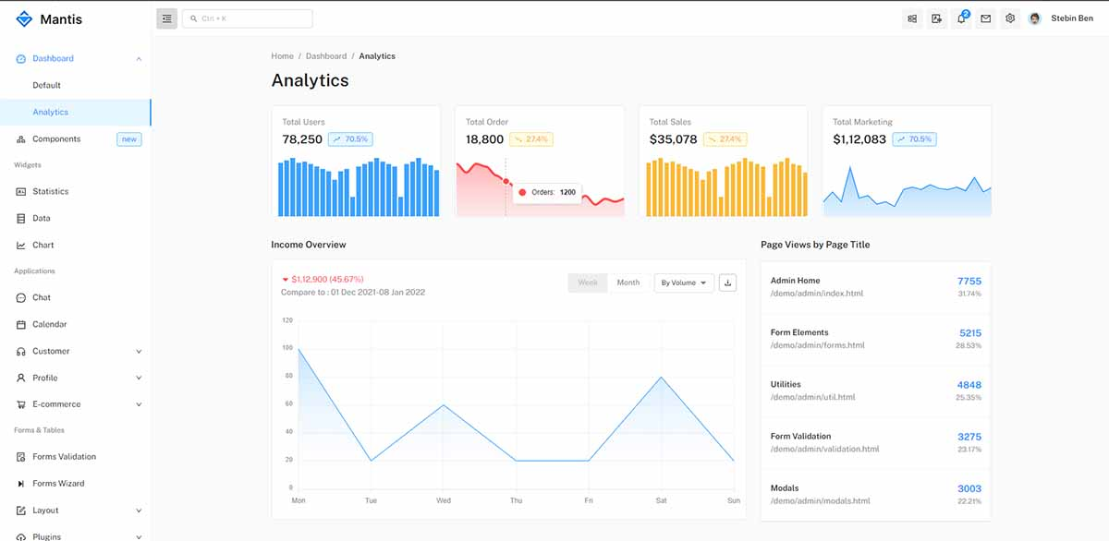Viewport: 1109px width, 541px height.
Task: Select the Week view tab
Action: pyautogui.click(x=587, y=283)
